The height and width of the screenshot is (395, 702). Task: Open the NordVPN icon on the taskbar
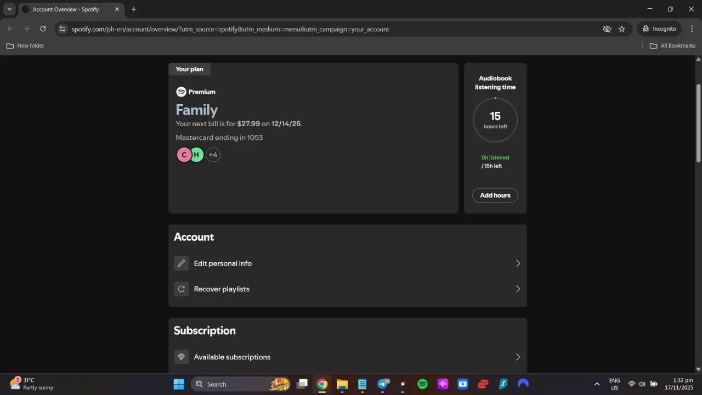[523, 384]
